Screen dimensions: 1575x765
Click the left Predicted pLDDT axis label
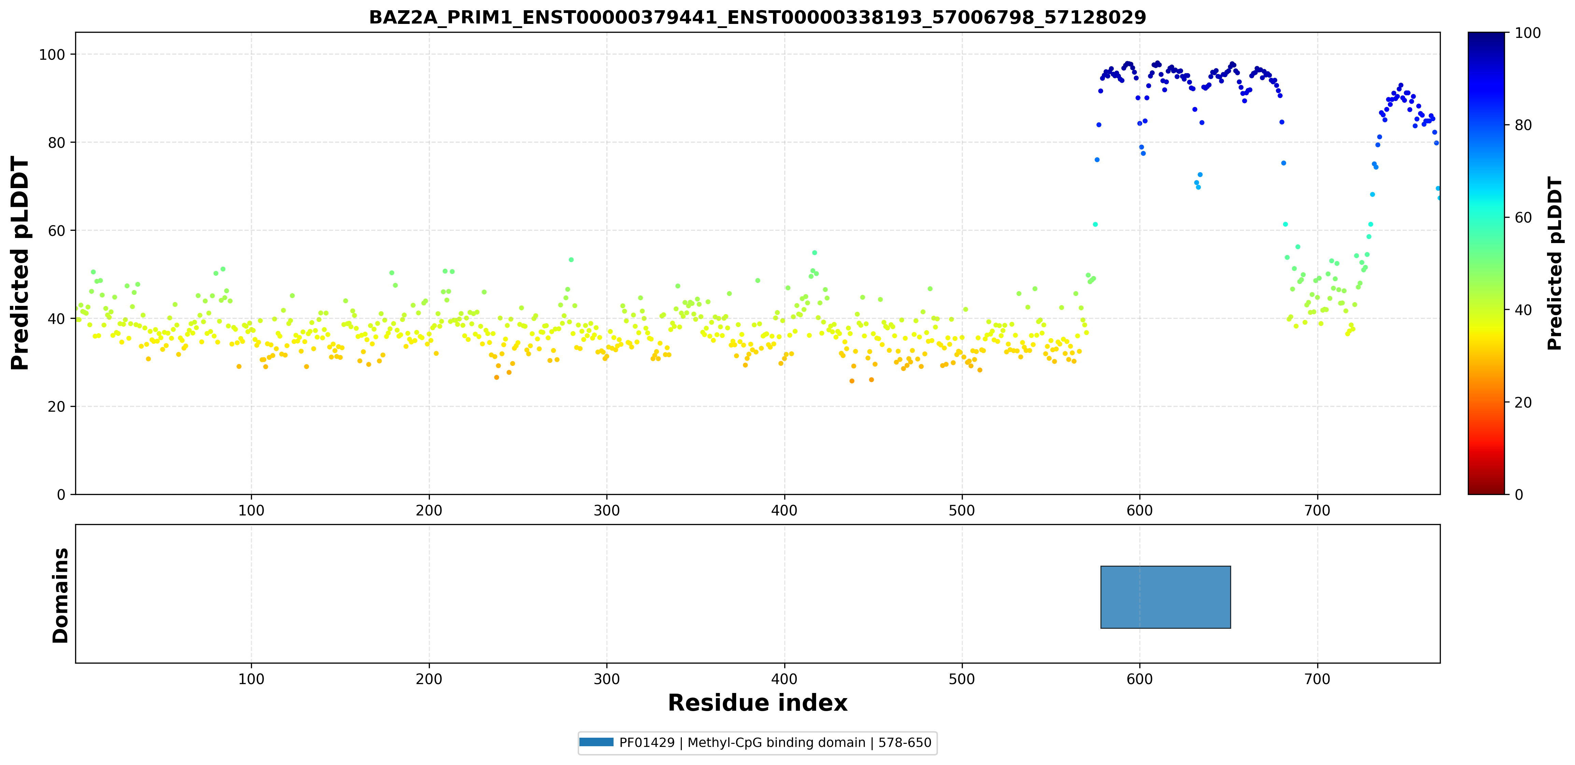click(20, 263)
